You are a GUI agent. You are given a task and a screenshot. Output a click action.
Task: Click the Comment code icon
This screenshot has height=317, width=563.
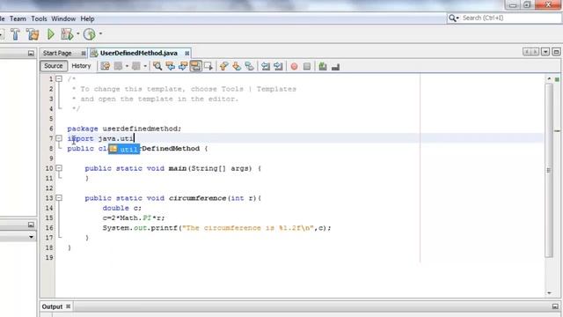[x=323, y=66]
